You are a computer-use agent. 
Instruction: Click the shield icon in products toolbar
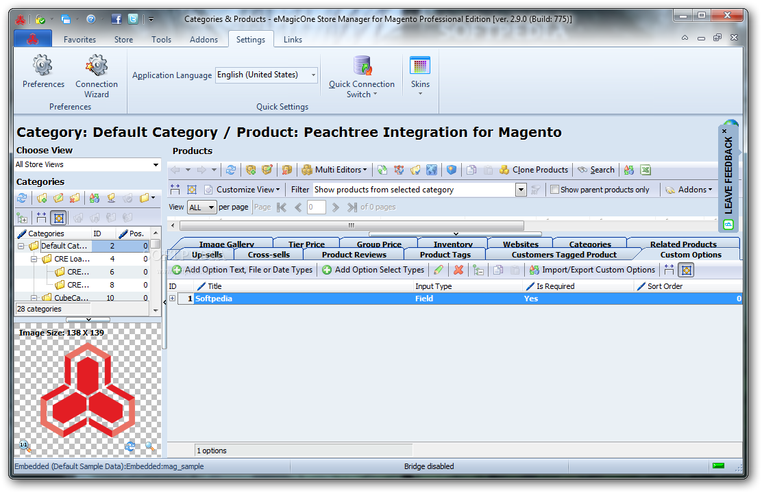pyautogui.click(x=452, y=170)
